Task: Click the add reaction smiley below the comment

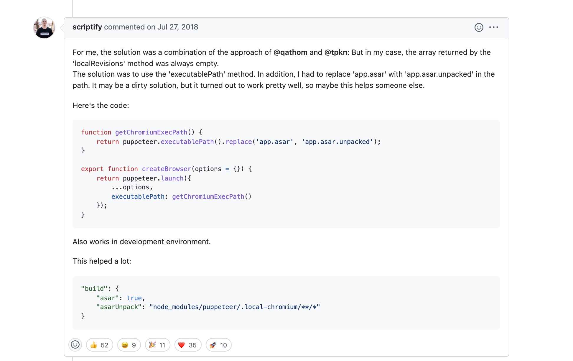Action: coord(75,344)
